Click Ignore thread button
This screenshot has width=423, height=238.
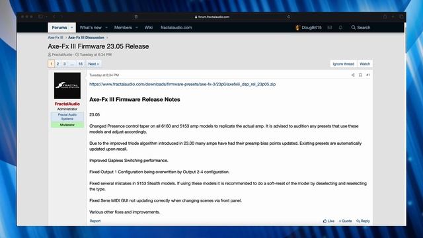(x=344, y=64)
